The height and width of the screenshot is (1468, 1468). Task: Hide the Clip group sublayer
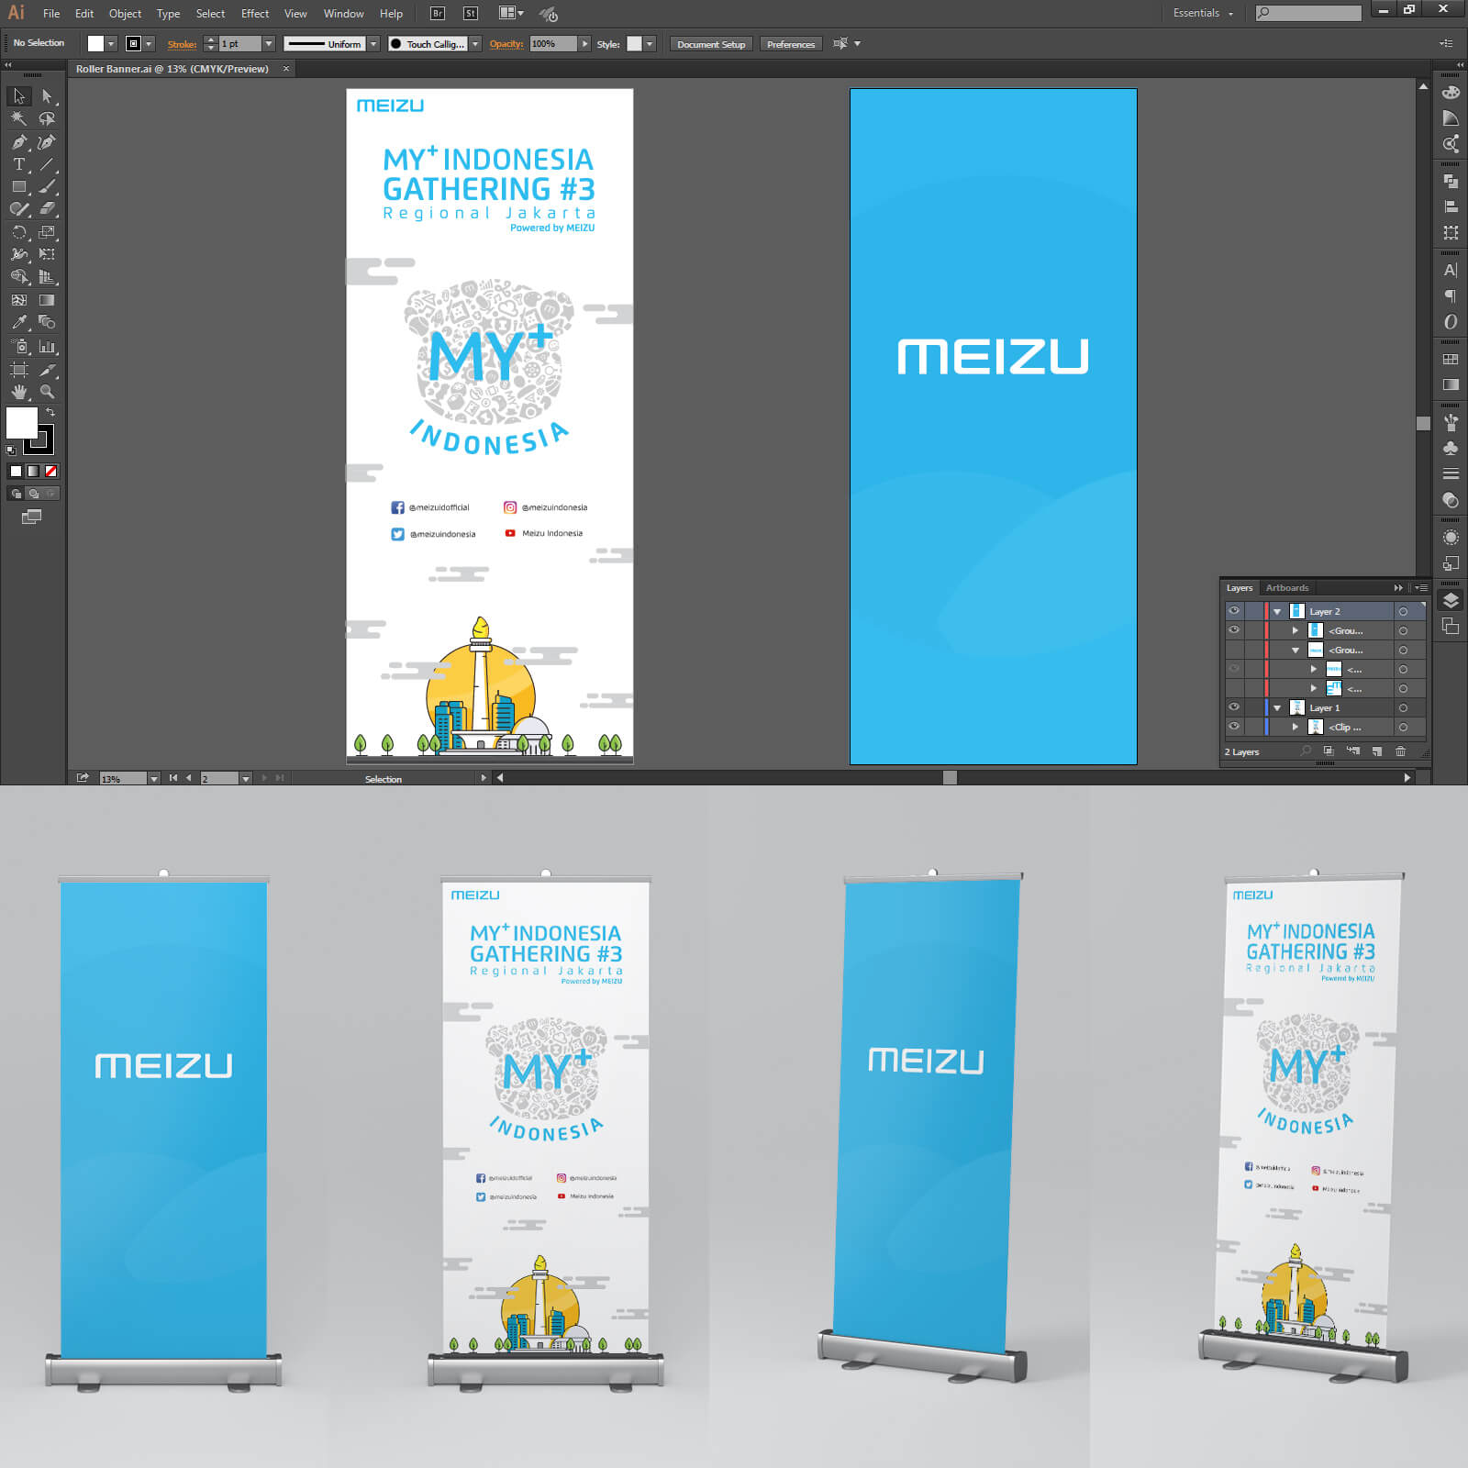pos(1234,727)
